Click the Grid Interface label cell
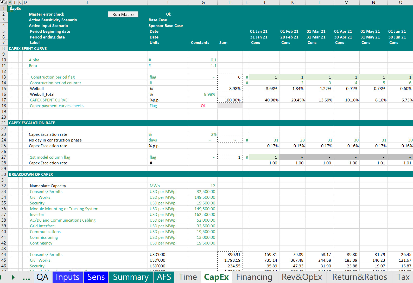 [x=88, y=226]
